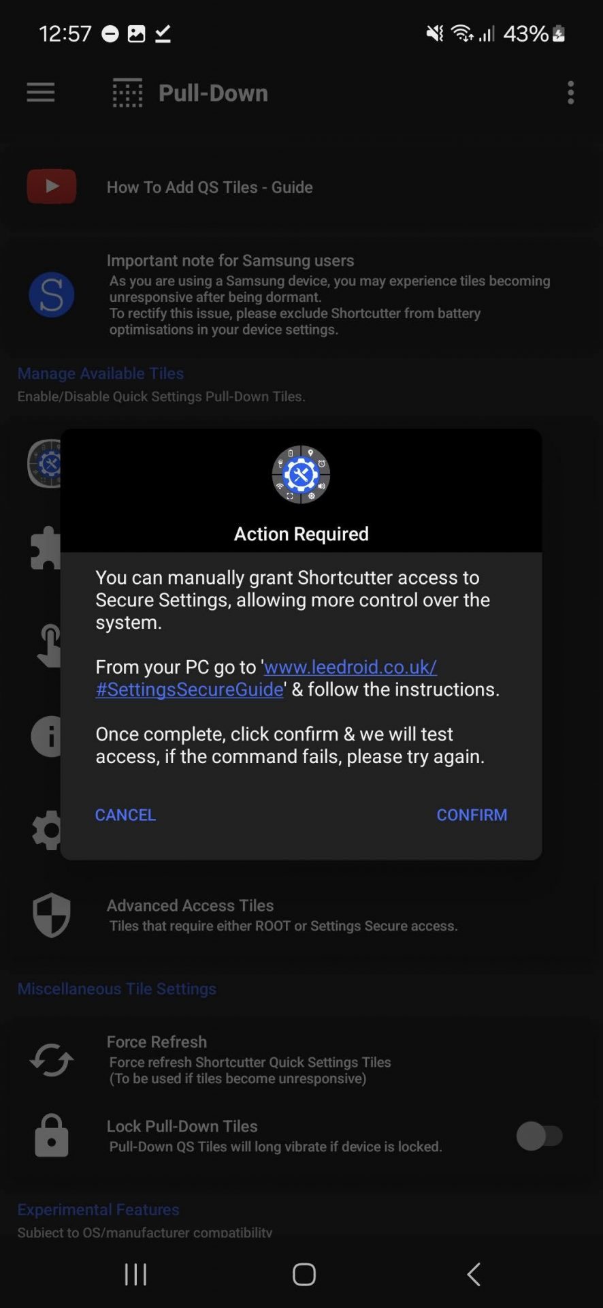
Task: Tap the Force Refresh arrows icon
Action: 52,1060
